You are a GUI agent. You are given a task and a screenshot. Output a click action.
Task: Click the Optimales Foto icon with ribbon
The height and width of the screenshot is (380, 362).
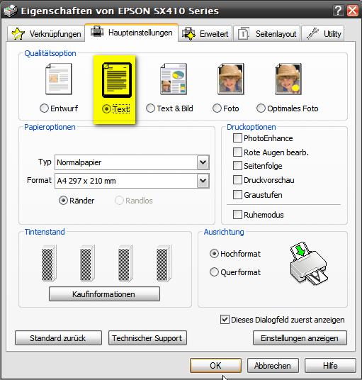point(288,79)
